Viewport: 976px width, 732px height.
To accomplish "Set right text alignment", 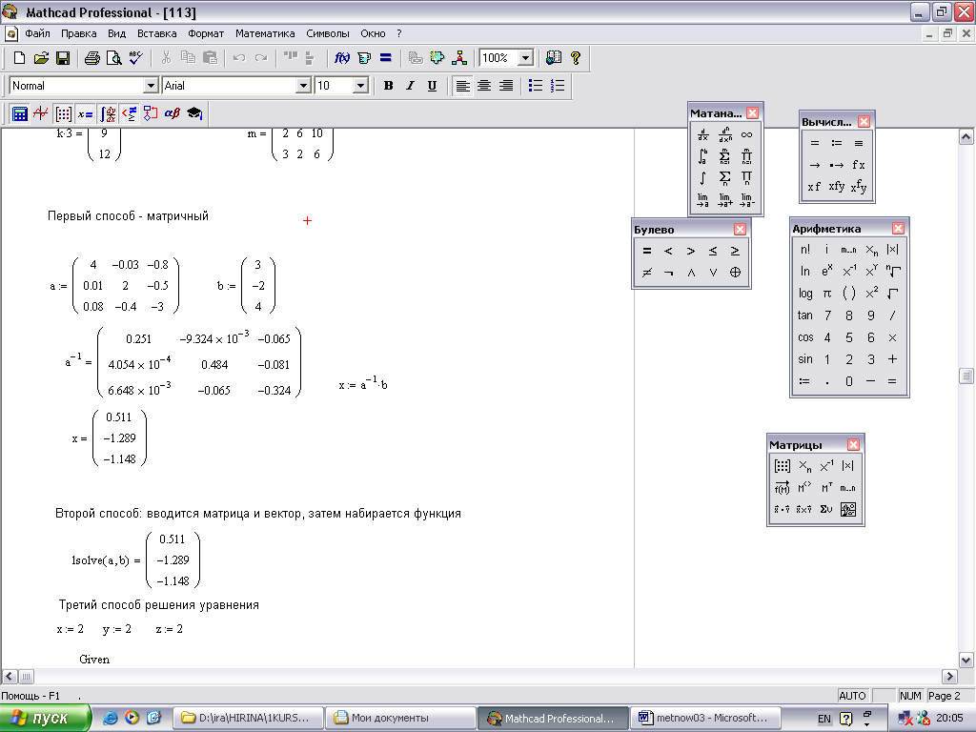I will 506,86.
